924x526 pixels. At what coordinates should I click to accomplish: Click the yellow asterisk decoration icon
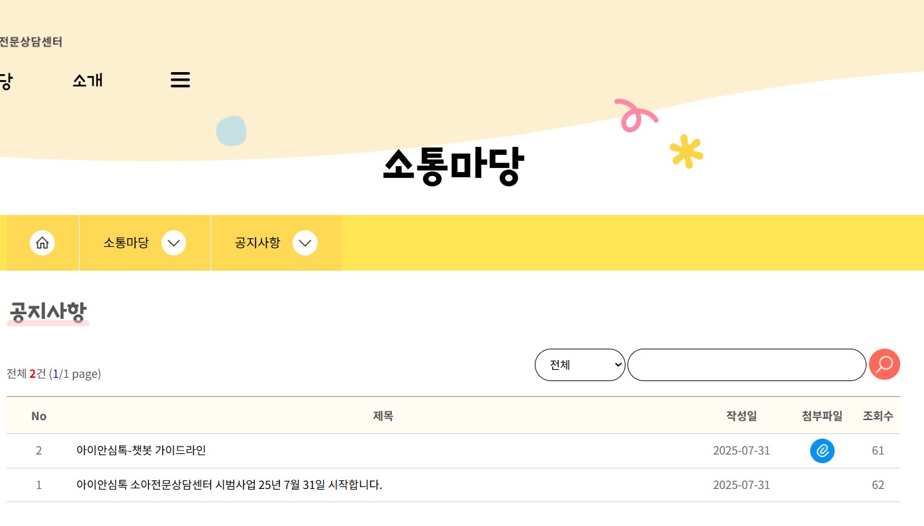(687, 152)
